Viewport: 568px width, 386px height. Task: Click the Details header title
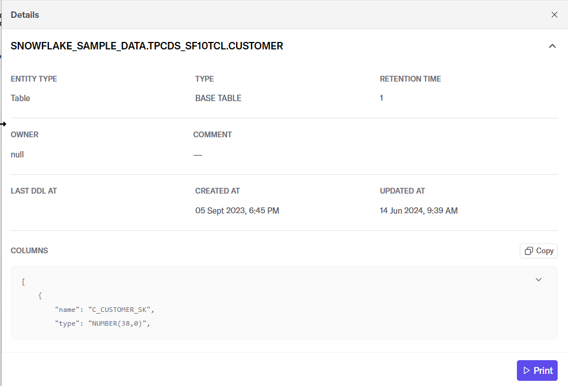coord(25,15)
